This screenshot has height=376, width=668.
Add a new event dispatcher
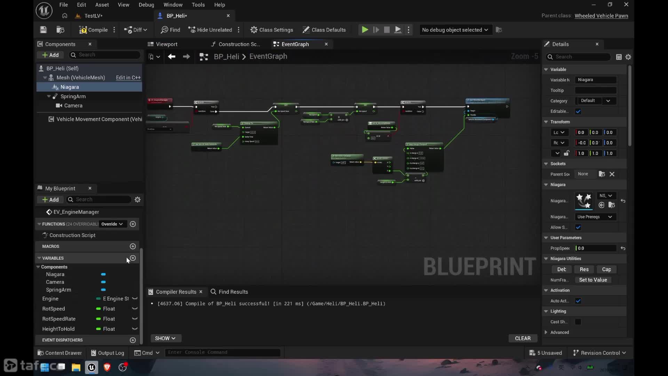pyautogui.click(x=133, y=340)
